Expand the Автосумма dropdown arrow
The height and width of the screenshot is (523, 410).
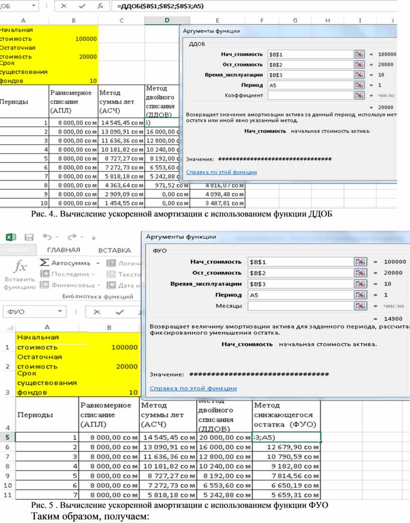tap(98, 263)
